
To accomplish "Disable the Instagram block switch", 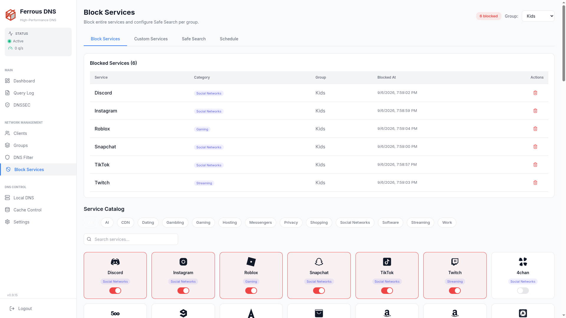I will (183, 291).
